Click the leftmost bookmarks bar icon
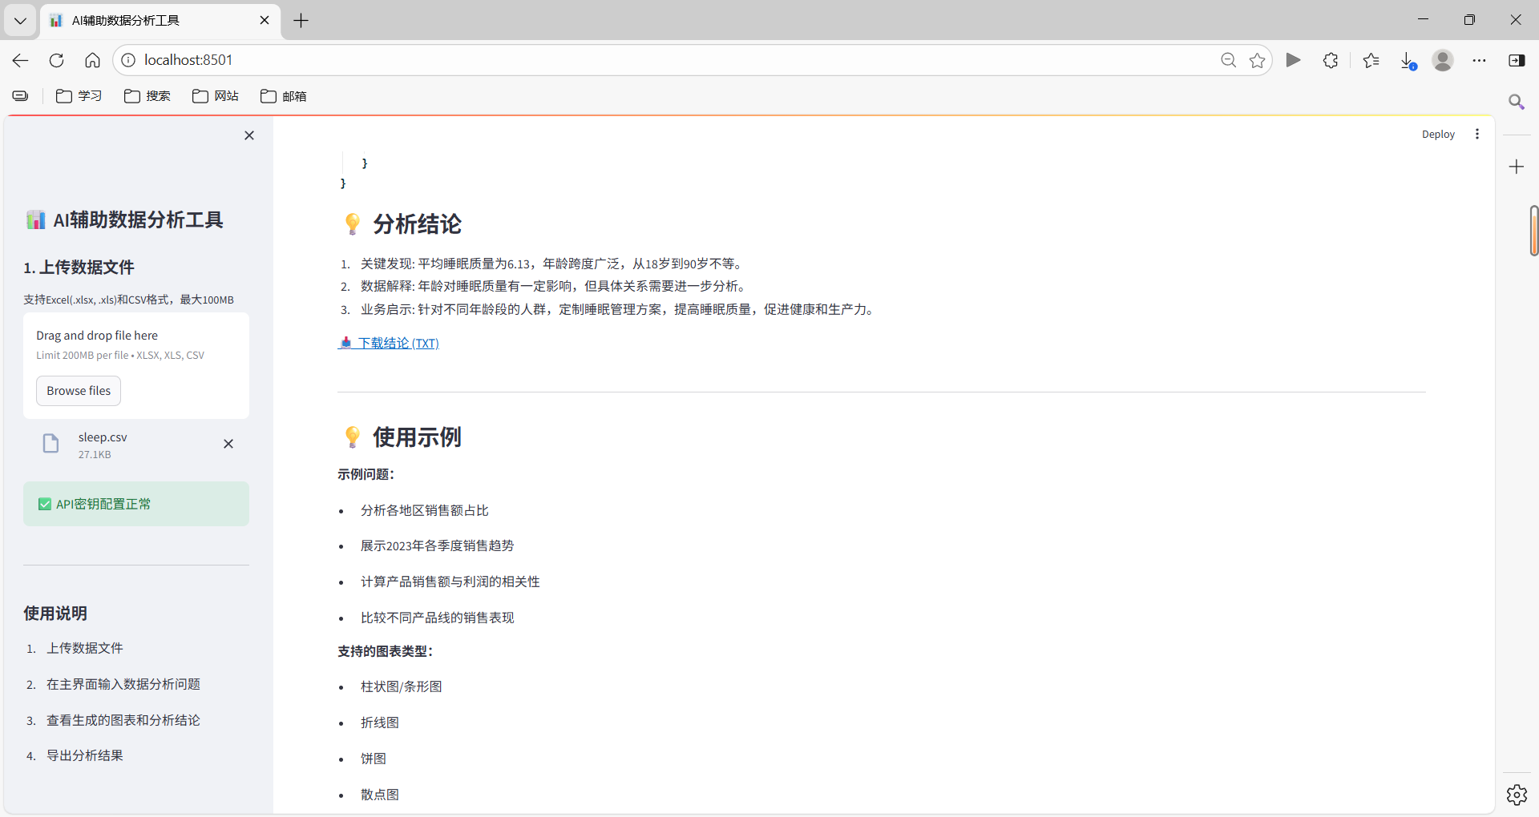 [x=20, y=96]
